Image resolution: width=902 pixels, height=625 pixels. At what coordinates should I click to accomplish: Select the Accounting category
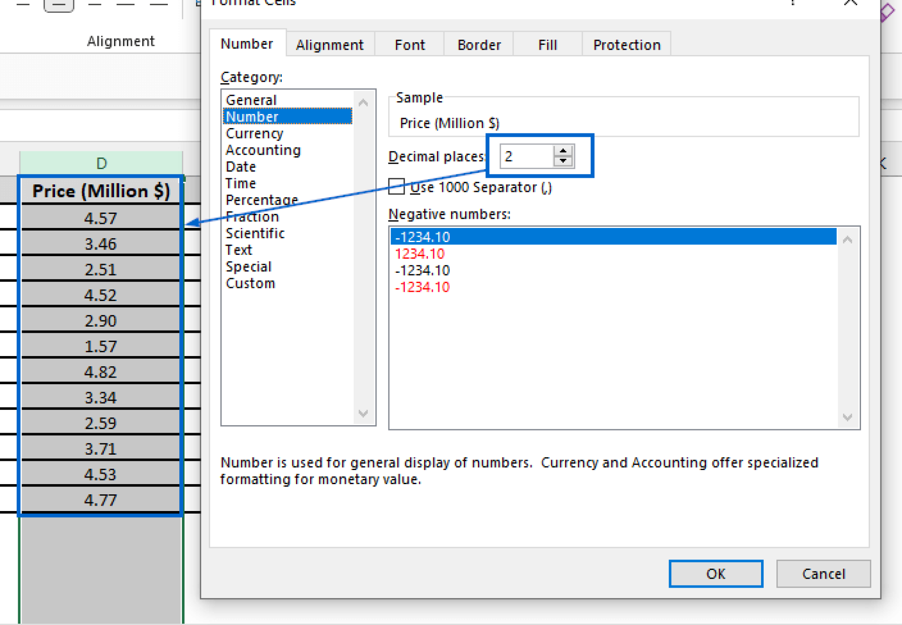pos(263,150)
